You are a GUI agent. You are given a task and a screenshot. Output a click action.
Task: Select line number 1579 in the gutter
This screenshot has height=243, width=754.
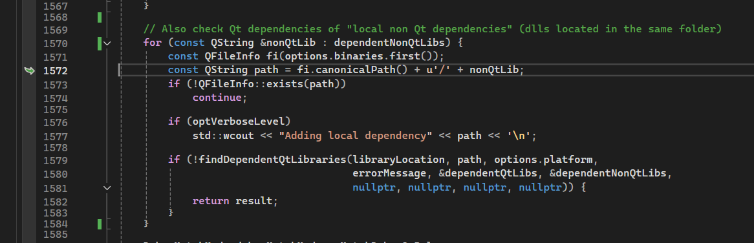tap(56, 161)
